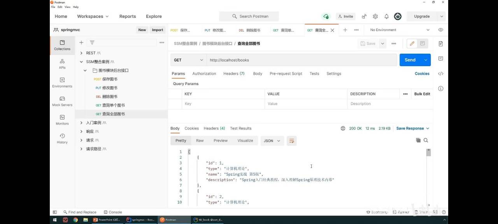
Task: Click the filter icon in the collections sidebar
Action: pyautogui.click(x=92, y=42)
